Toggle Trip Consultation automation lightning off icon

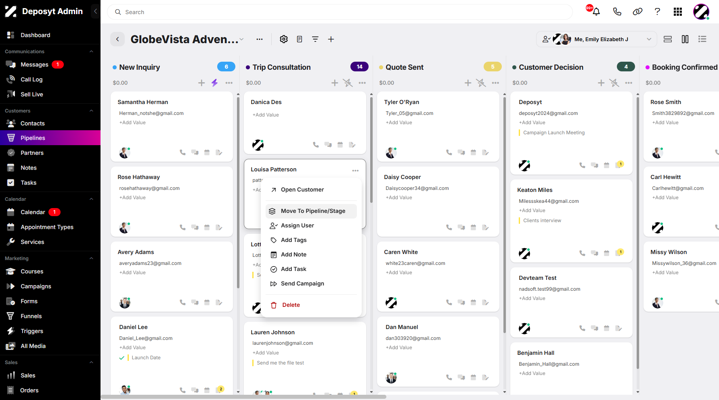348,83
